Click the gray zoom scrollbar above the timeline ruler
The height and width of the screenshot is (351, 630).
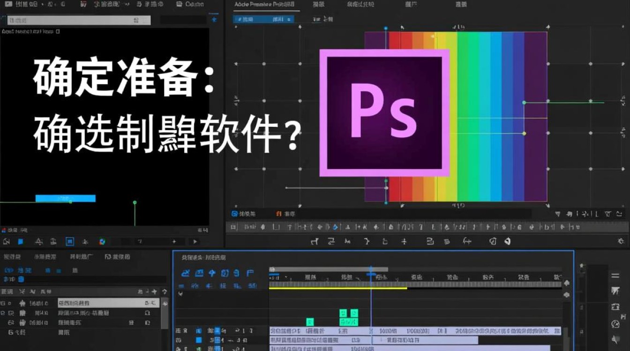(x=328, y=269)
